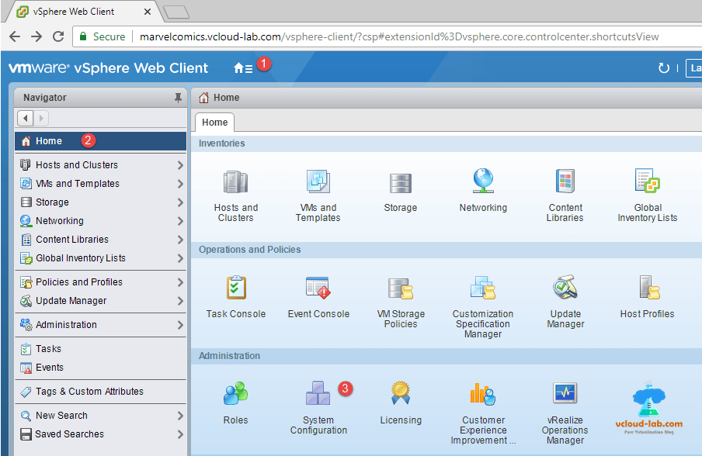
Task: Click the Content Libraries icon
Action: click(565, 182)
